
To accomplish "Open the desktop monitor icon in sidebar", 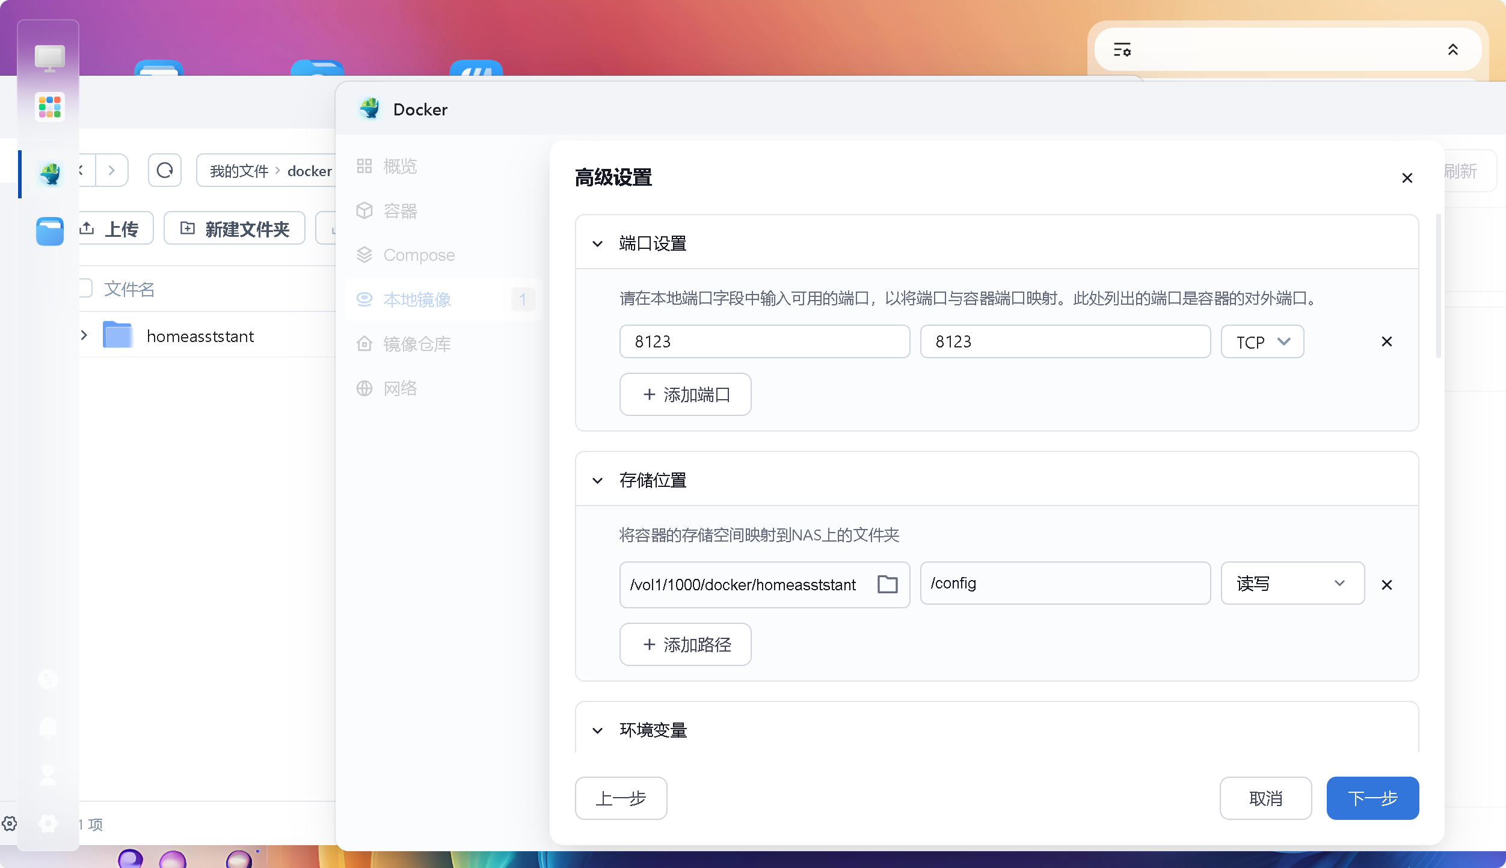I will [49, 58].
